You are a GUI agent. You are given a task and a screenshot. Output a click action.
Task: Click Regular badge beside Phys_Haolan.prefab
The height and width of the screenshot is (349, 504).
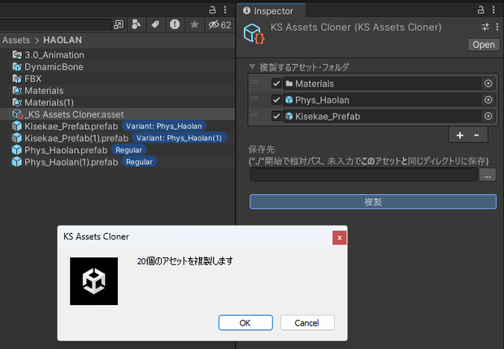click(129, 150)
